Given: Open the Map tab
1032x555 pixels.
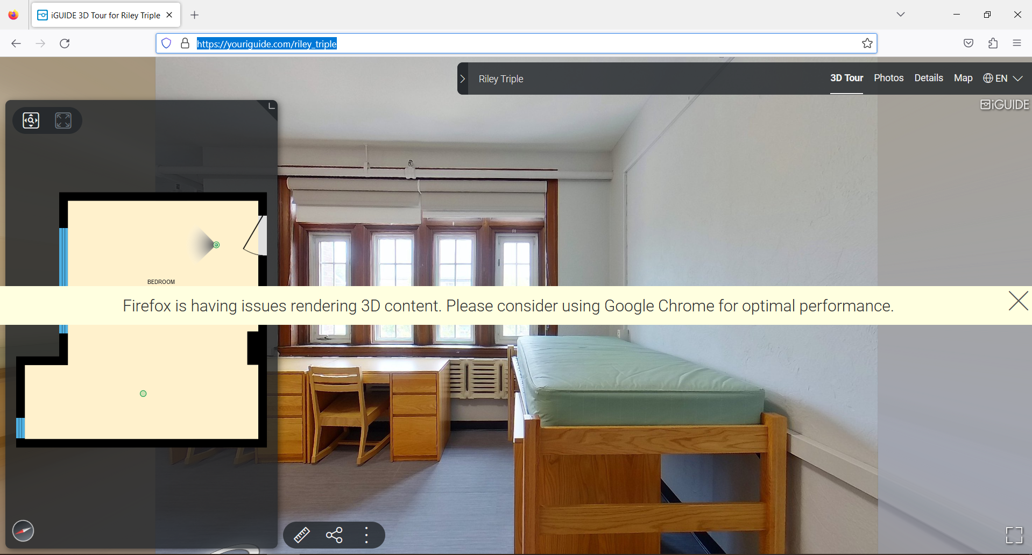Looking at the screenshot, I should 963,78.
